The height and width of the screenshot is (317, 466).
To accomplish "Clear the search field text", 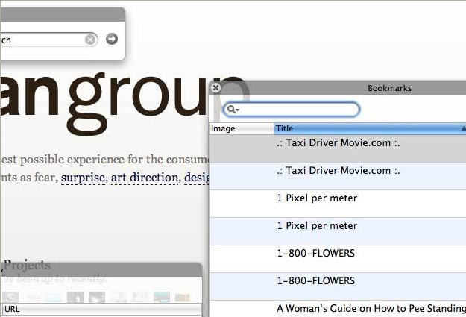I will [x=90, y=40].
